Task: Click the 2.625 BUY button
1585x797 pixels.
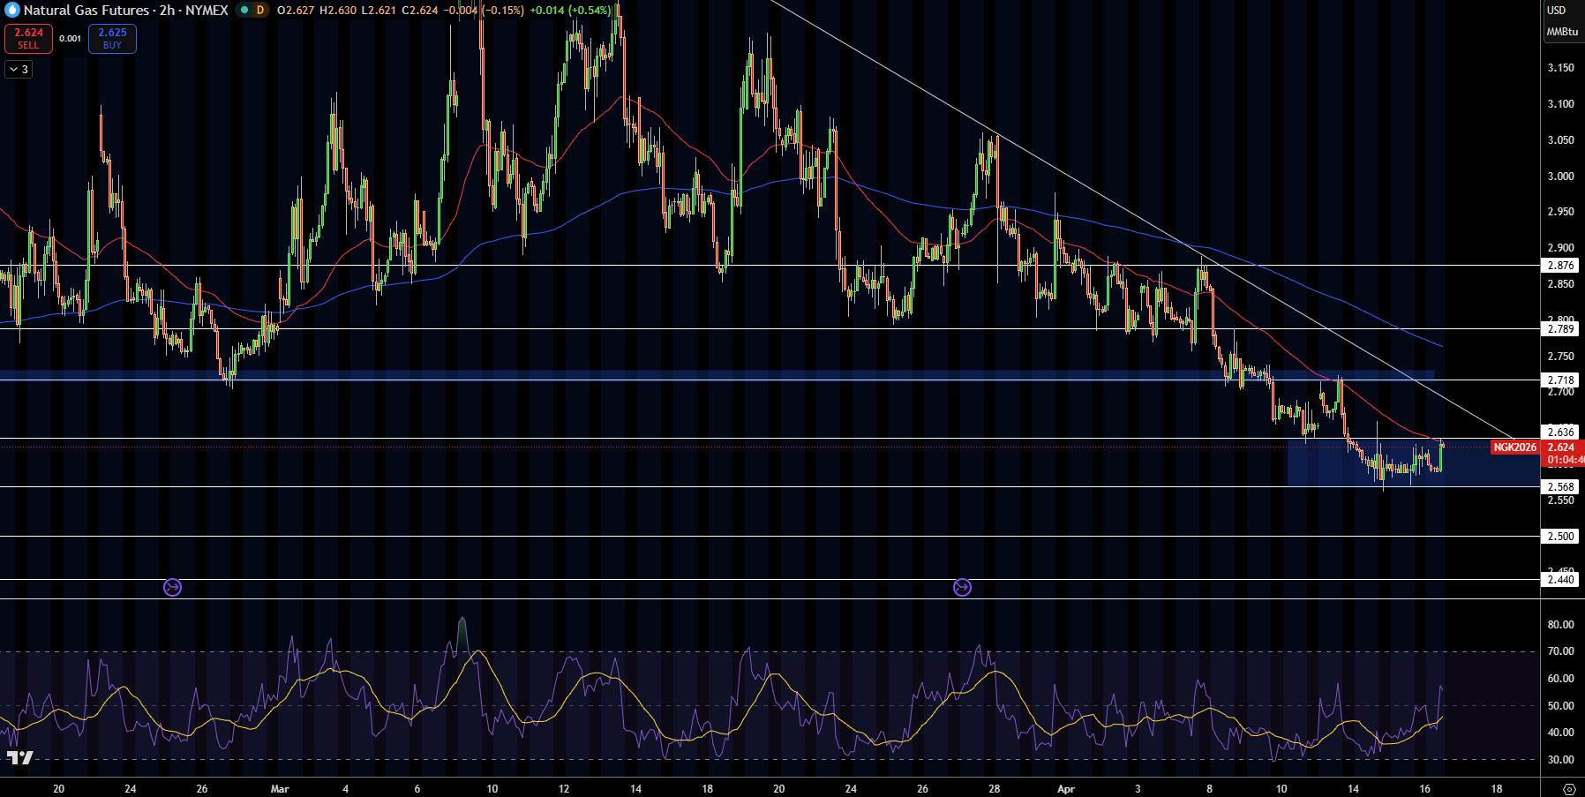Action: 112,39
